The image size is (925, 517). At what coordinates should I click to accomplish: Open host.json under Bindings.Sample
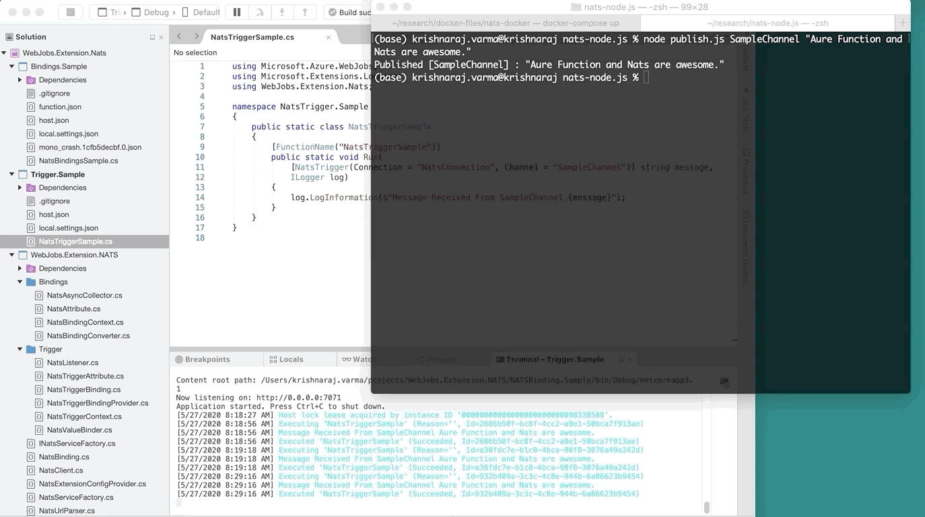coord(54,120)
